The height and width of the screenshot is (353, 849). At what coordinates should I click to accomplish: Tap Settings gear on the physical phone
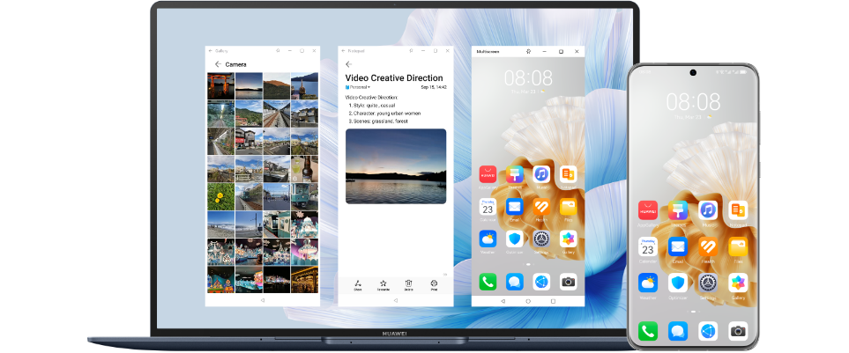tap(708, 283)
